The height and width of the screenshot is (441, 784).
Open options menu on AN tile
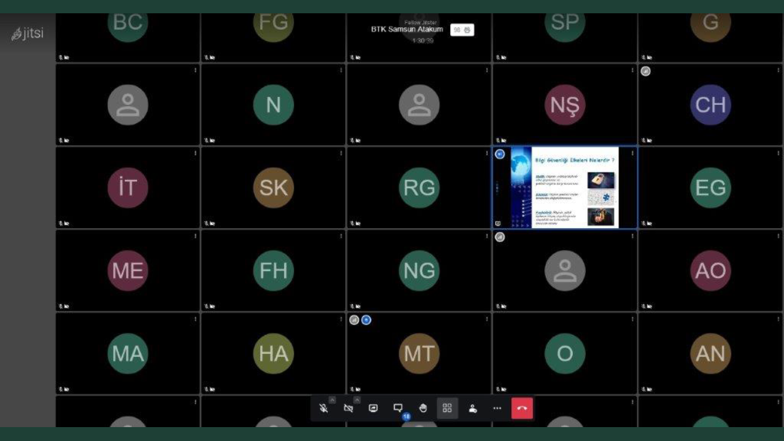778,319
